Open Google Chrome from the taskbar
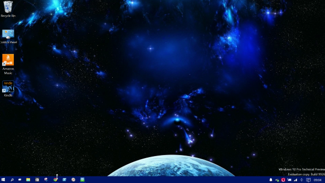Viewport: 325px width, 183px height. [55, 179]
